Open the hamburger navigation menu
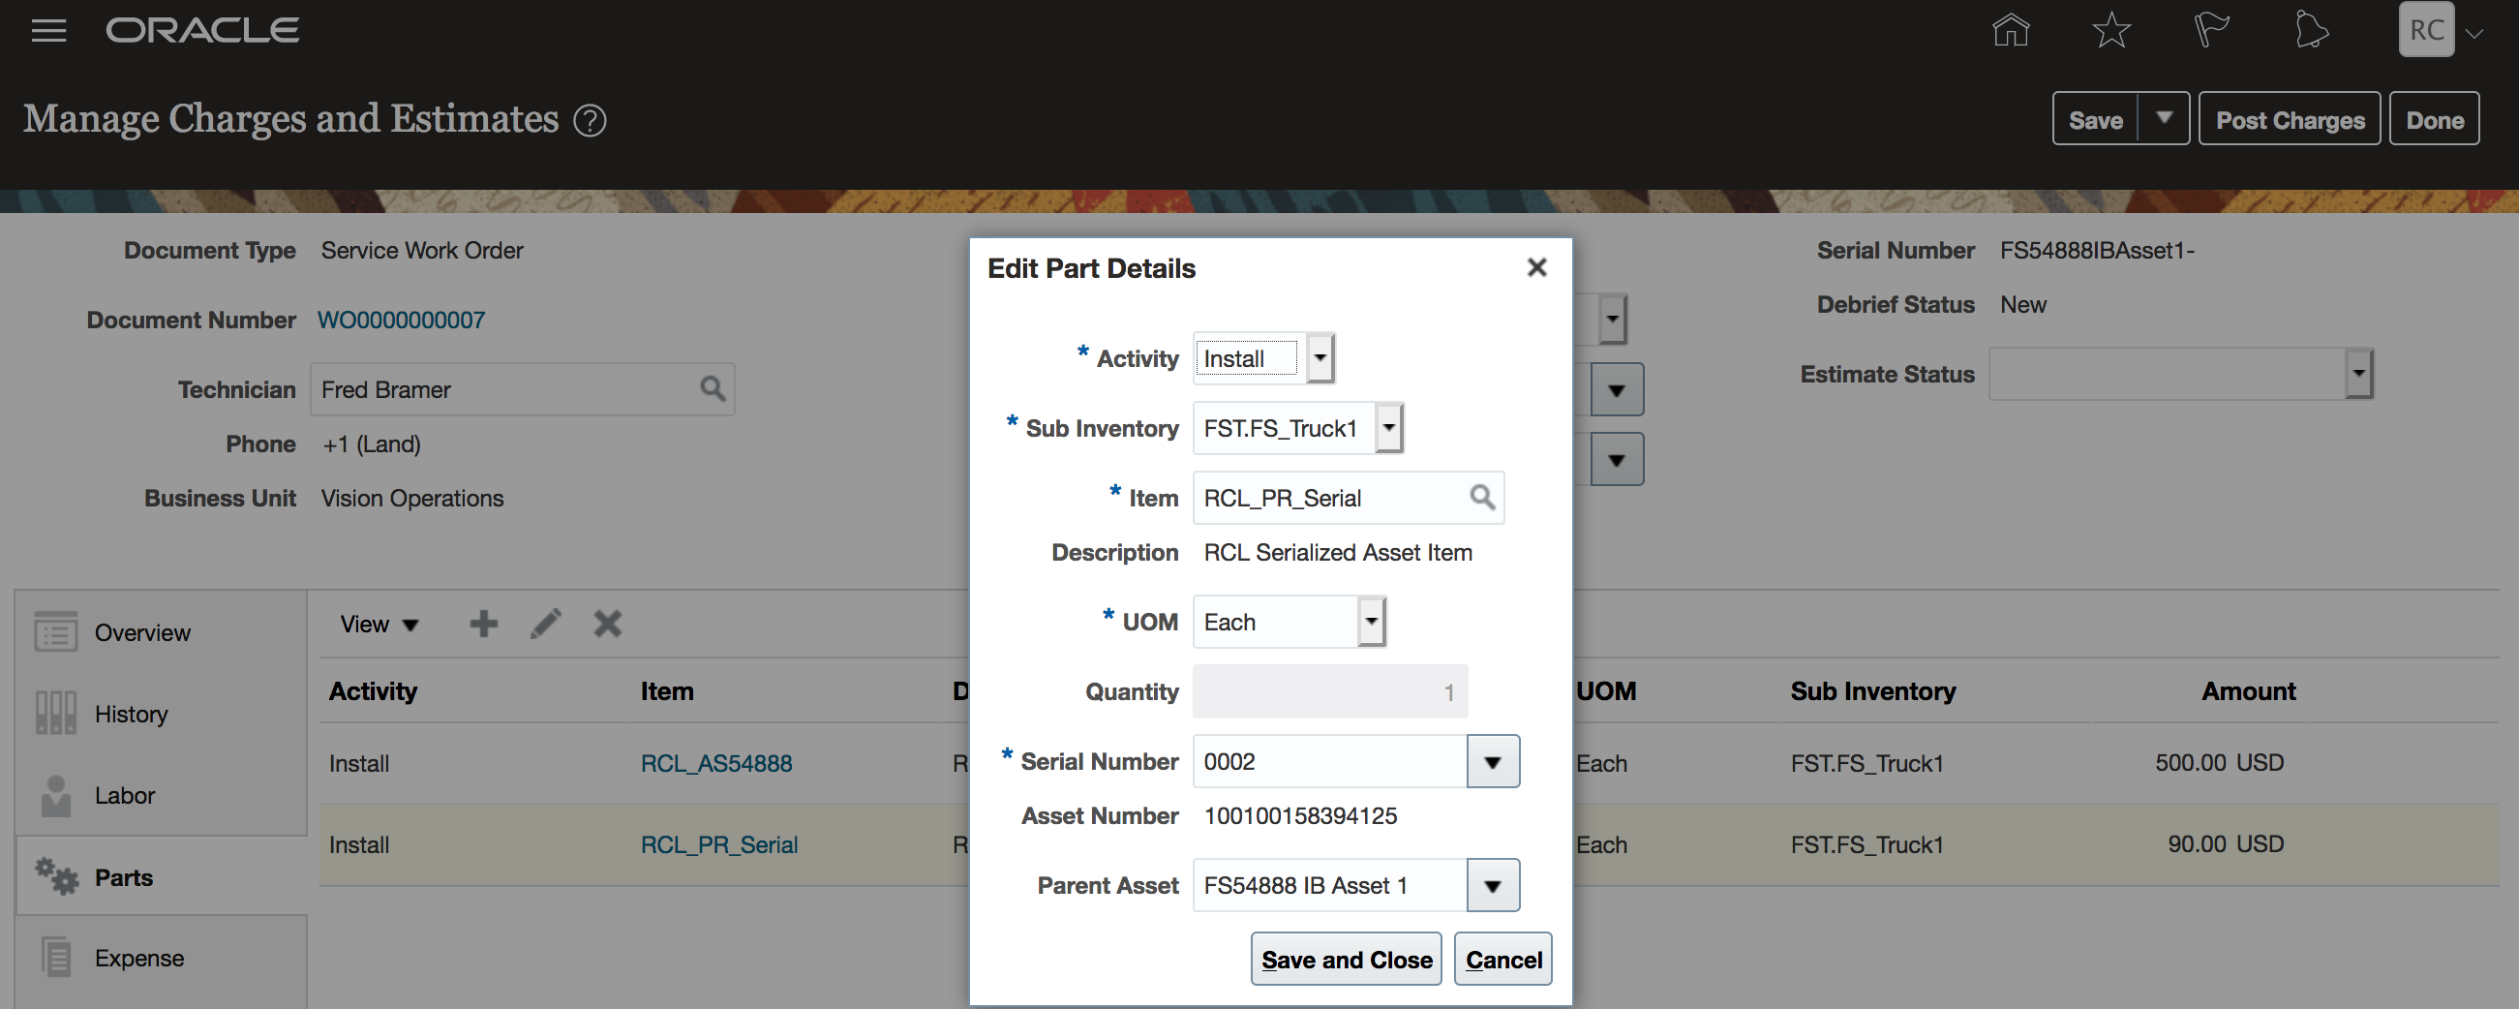The image size is (2519, 1009). click(x=47, y=31)
